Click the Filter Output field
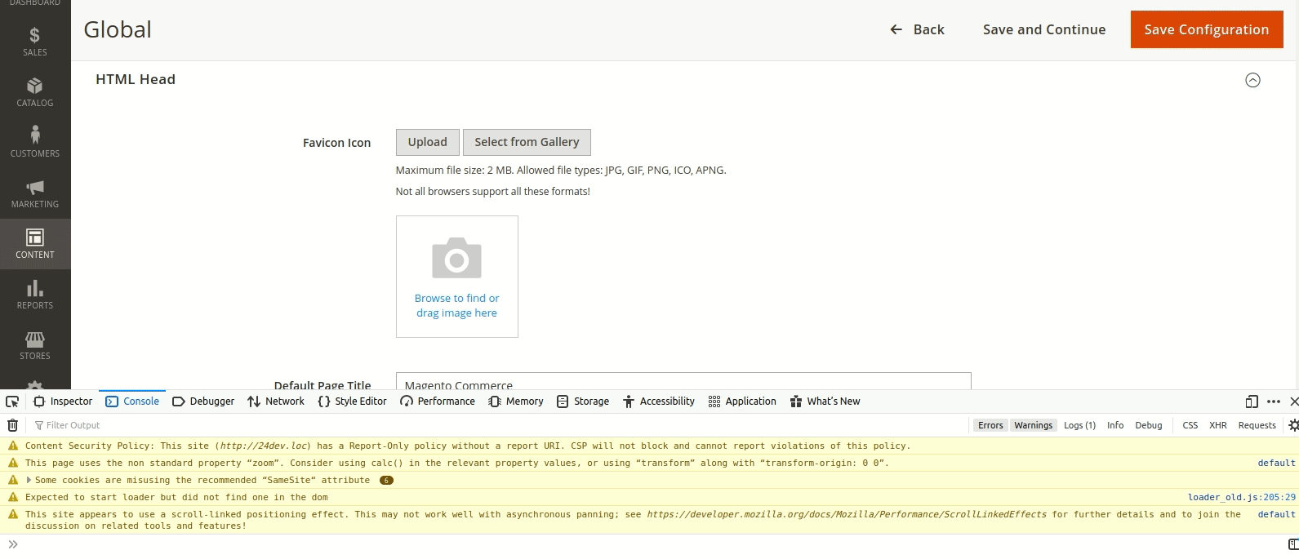This screenshot has height=559, width=1299. point(498,425)
